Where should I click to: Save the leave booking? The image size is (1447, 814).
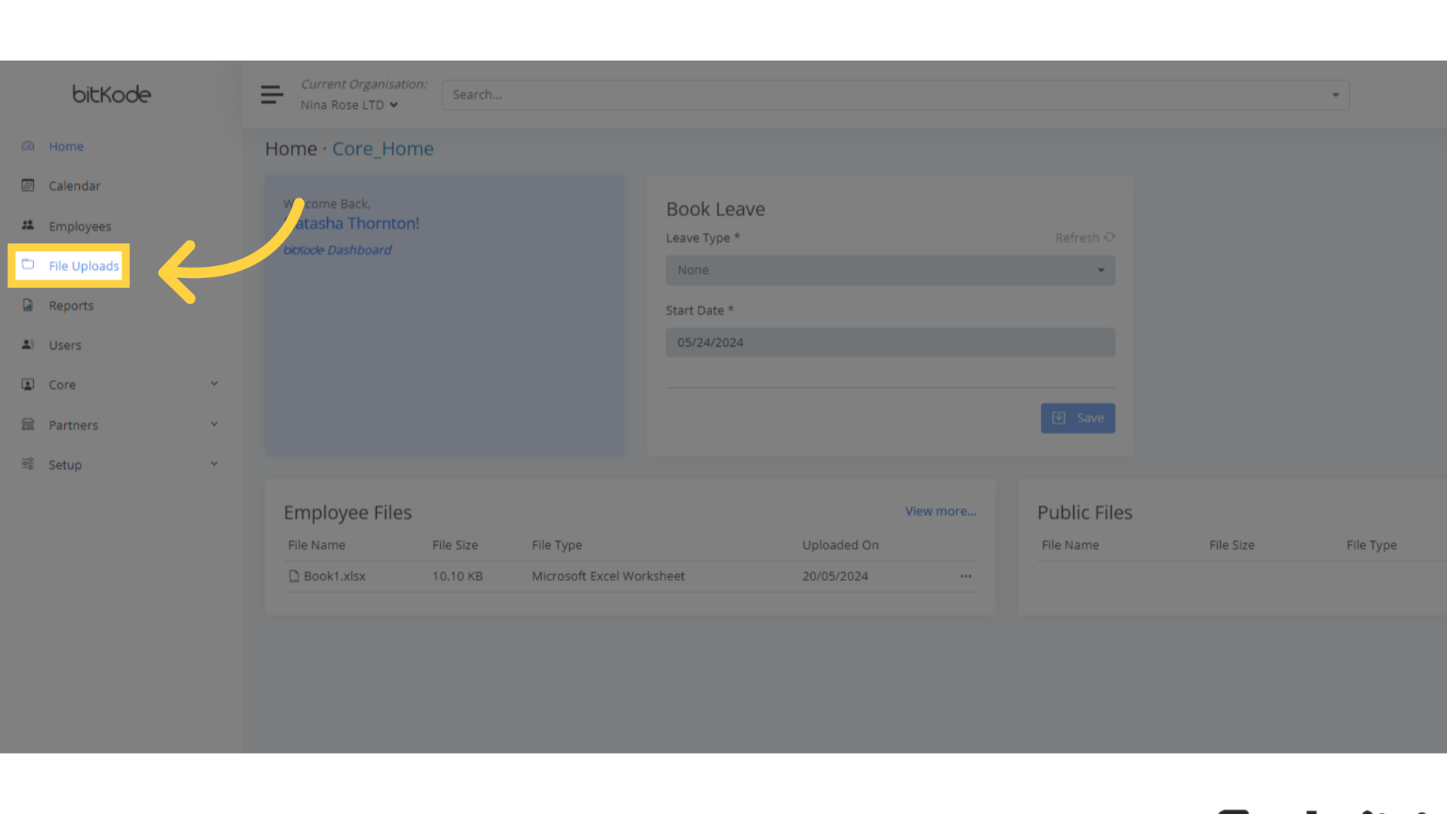1078,418
